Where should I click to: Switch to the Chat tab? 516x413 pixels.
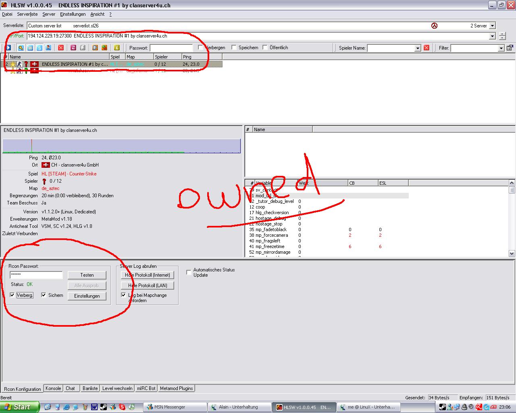point(71,388)
